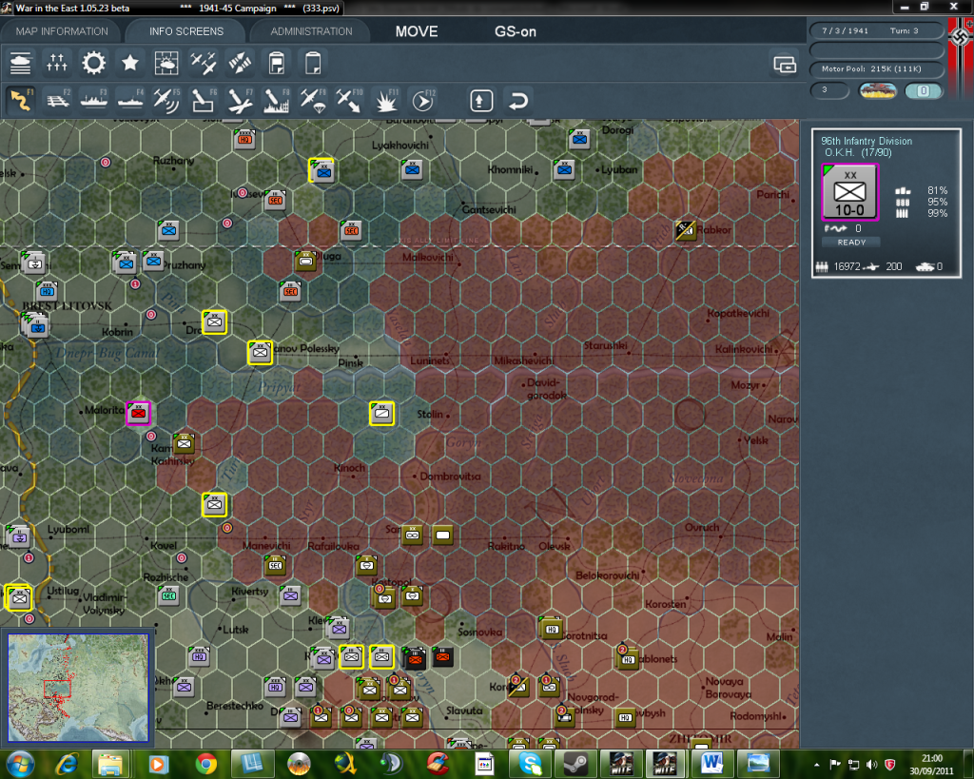974x779 pixels.
Task: Select the F11 explosion mode icon
Action: [386, 100]
